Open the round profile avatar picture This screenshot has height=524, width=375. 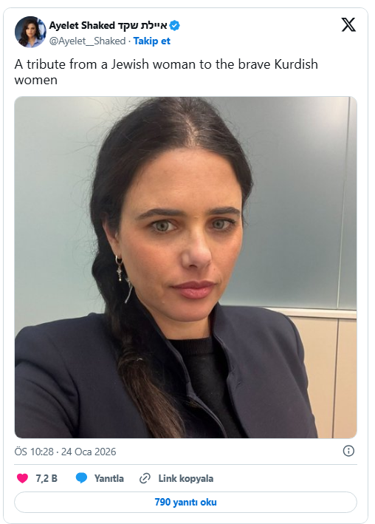[30, 32]
